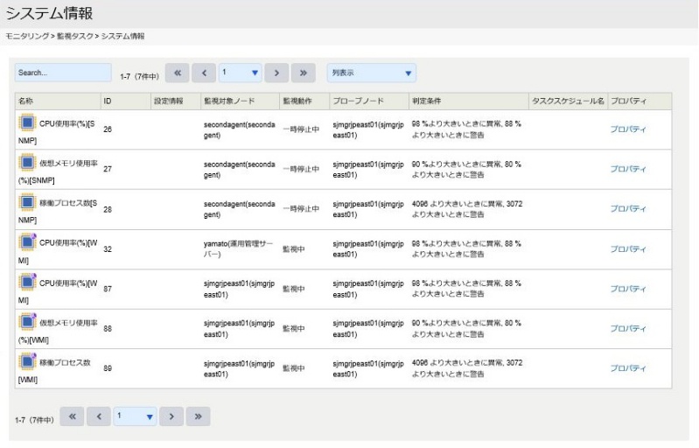Click the CPU WMI icon in row ID 87
The height and width of the screenshot is (448, 699).
pos(27,282)
